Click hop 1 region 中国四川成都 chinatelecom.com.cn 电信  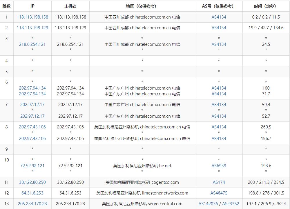[x=142, y=17]
